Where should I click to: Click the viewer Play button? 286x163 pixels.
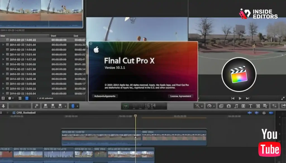[240, 98]
